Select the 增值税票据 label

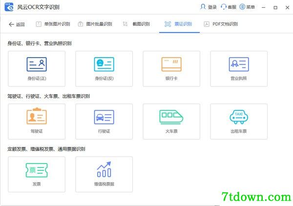pyautogui.click(x=104, y=184)
